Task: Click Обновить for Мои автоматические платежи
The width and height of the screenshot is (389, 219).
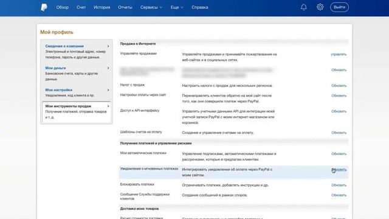Action: coord(339,153)
